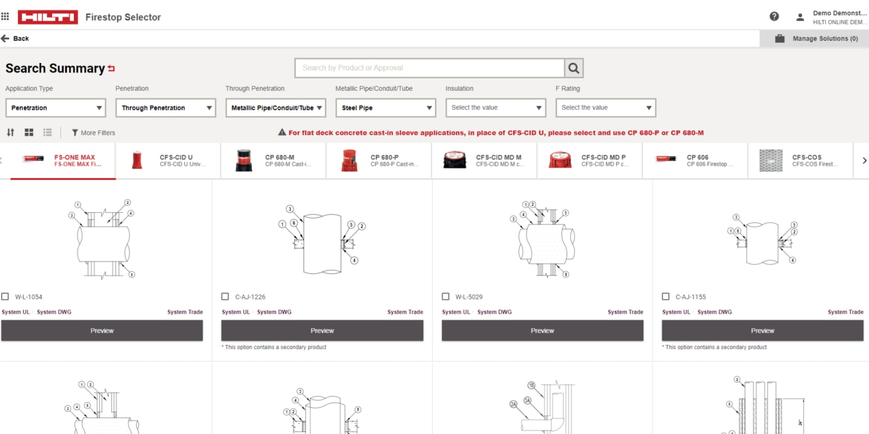Switch to grid view layout

click(x=28, y=132)
